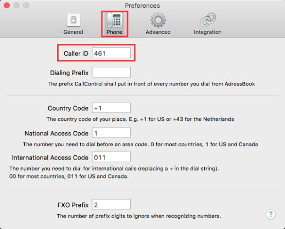Close the Preferences window with red button

[x=7, y=5]
